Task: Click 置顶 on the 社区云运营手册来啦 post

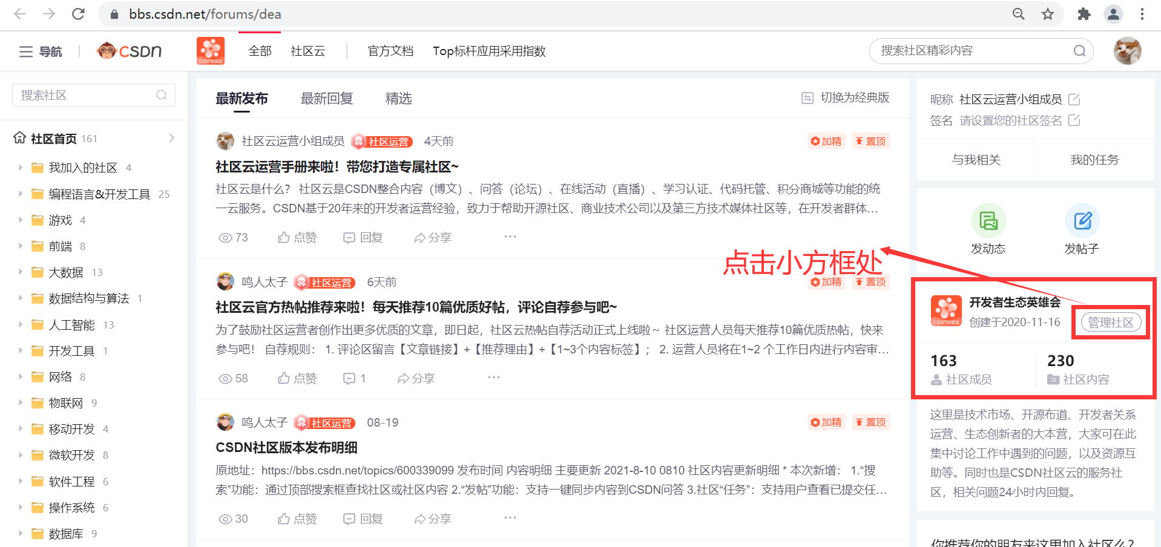Action: pyautogui.click(x=871, y=141)
